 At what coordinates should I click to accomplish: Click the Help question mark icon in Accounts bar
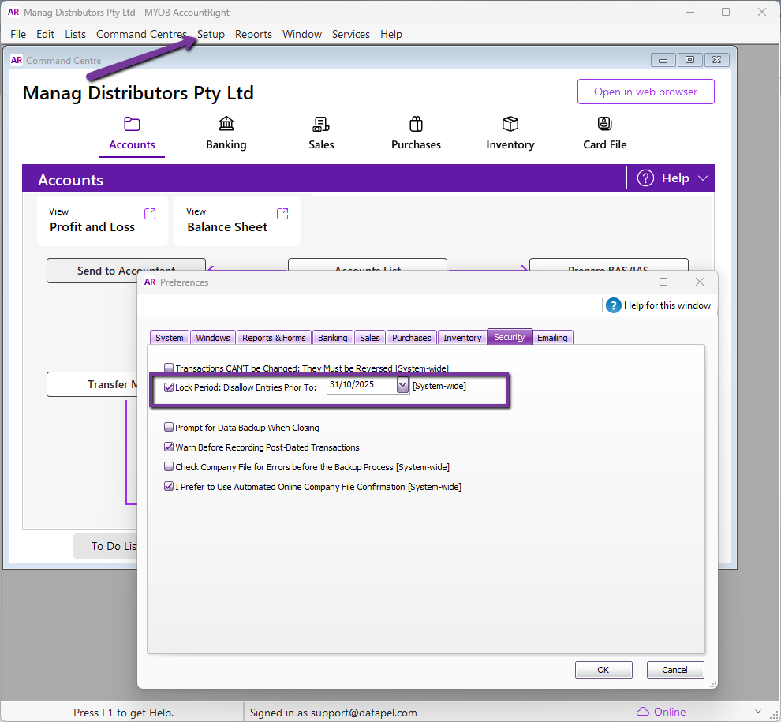tap(645, 178)
